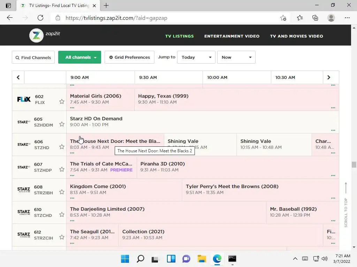Go to later time slots arrow
Viewport: 357px width, 267px height.
328,78
